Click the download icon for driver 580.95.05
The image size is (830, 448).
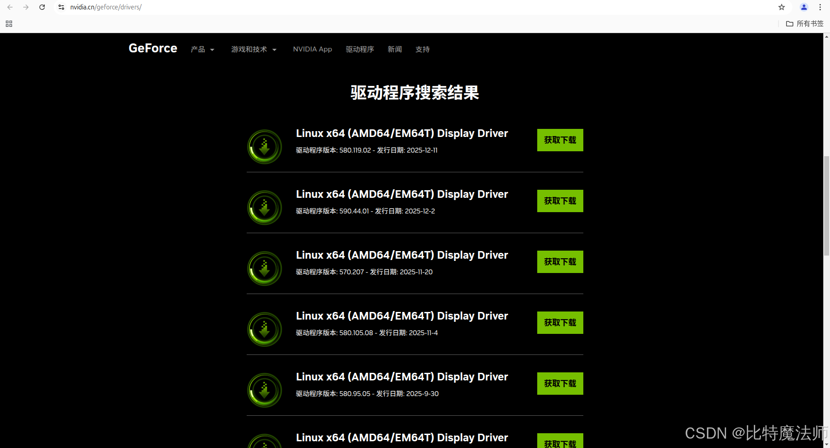click(x=265, y=390)
